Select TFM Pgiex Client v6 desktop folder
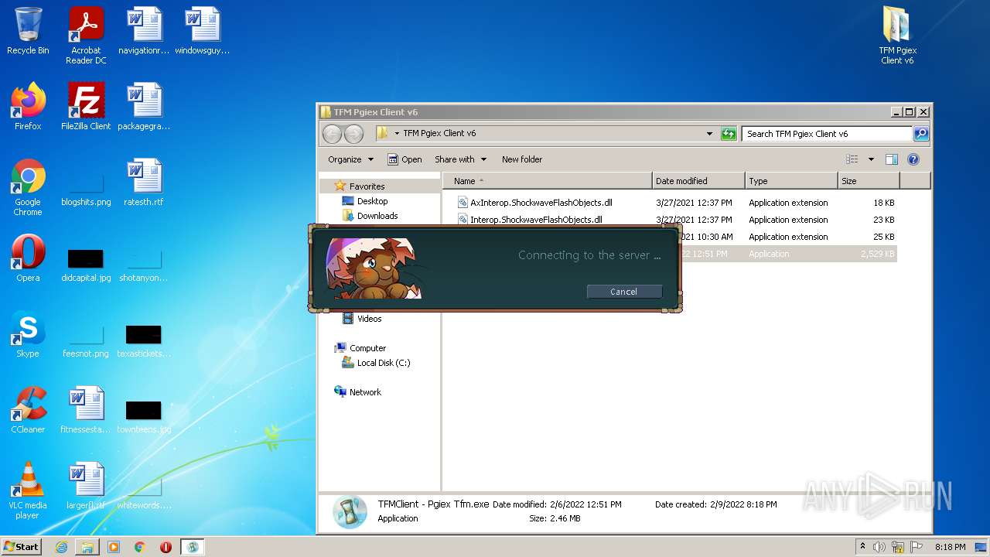 pos(897,36)
